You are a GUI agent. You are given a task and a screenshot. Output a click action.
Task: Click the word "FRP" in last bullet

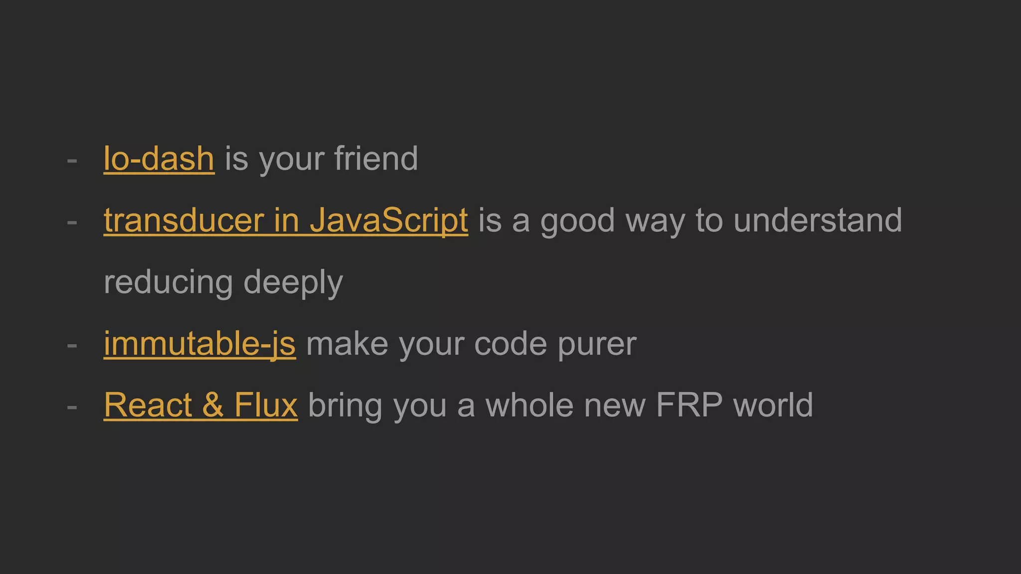(x=689, y=405)
